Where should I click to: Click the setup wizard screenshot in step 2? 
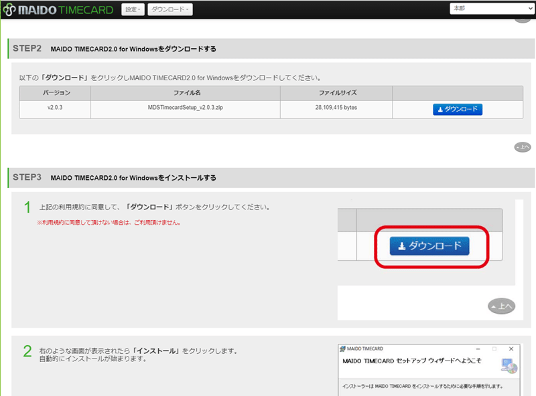click(429, 370)
